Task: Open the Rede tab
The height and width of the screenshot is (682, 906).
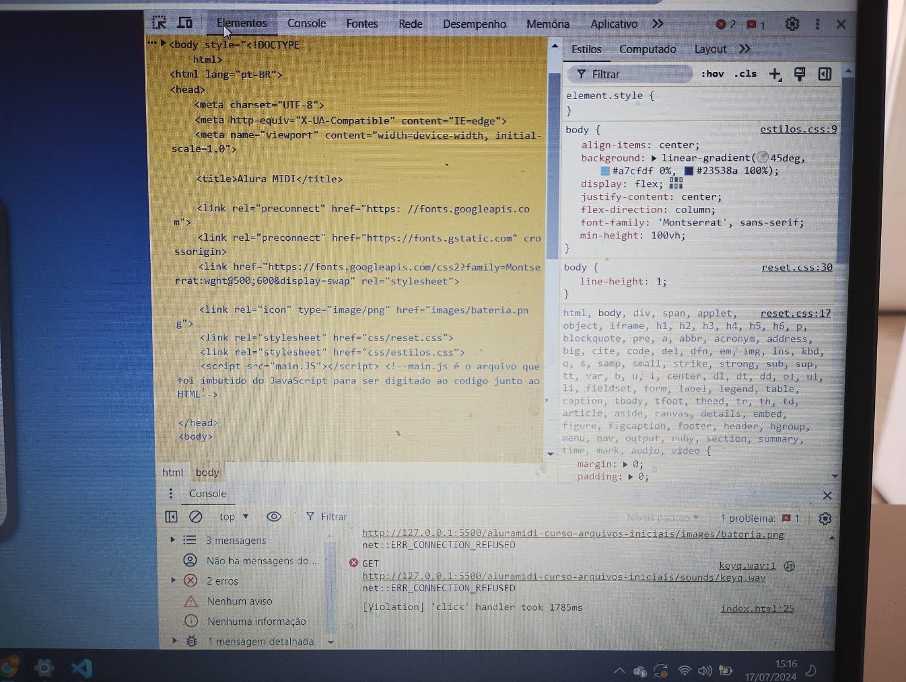Action: pyautogui.click(x=410, y=24)
